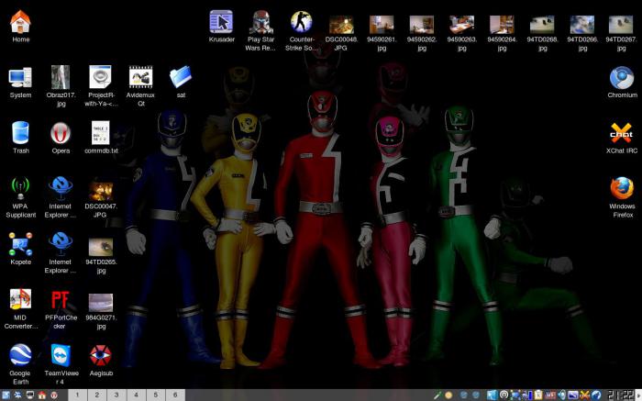Screen dimensions: 642x401
Task: Launch Opera from the taskbar launcher
Action: coord(54,395)
